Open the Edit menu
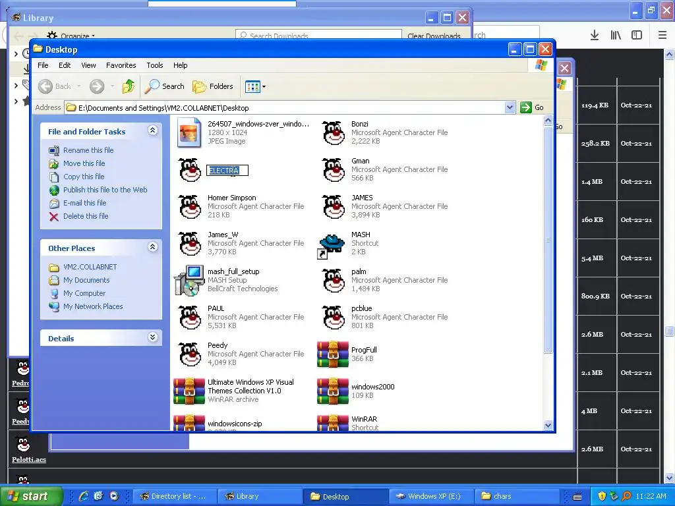The height and width of the screenshot is (506, 675). coord(65,65)
